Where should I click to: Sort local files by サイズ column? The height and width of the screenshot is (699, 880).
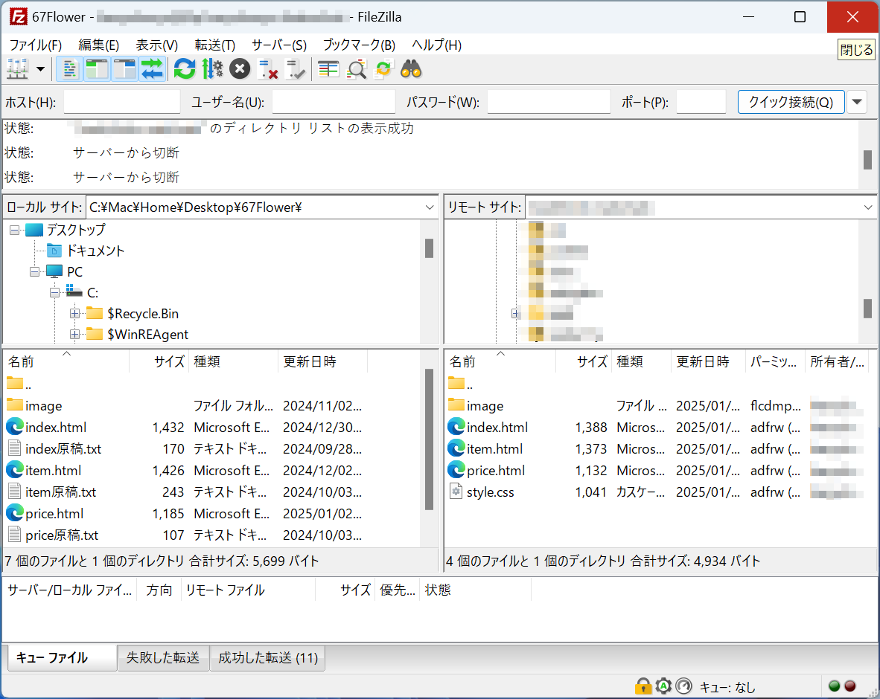(x=159, y=361)
